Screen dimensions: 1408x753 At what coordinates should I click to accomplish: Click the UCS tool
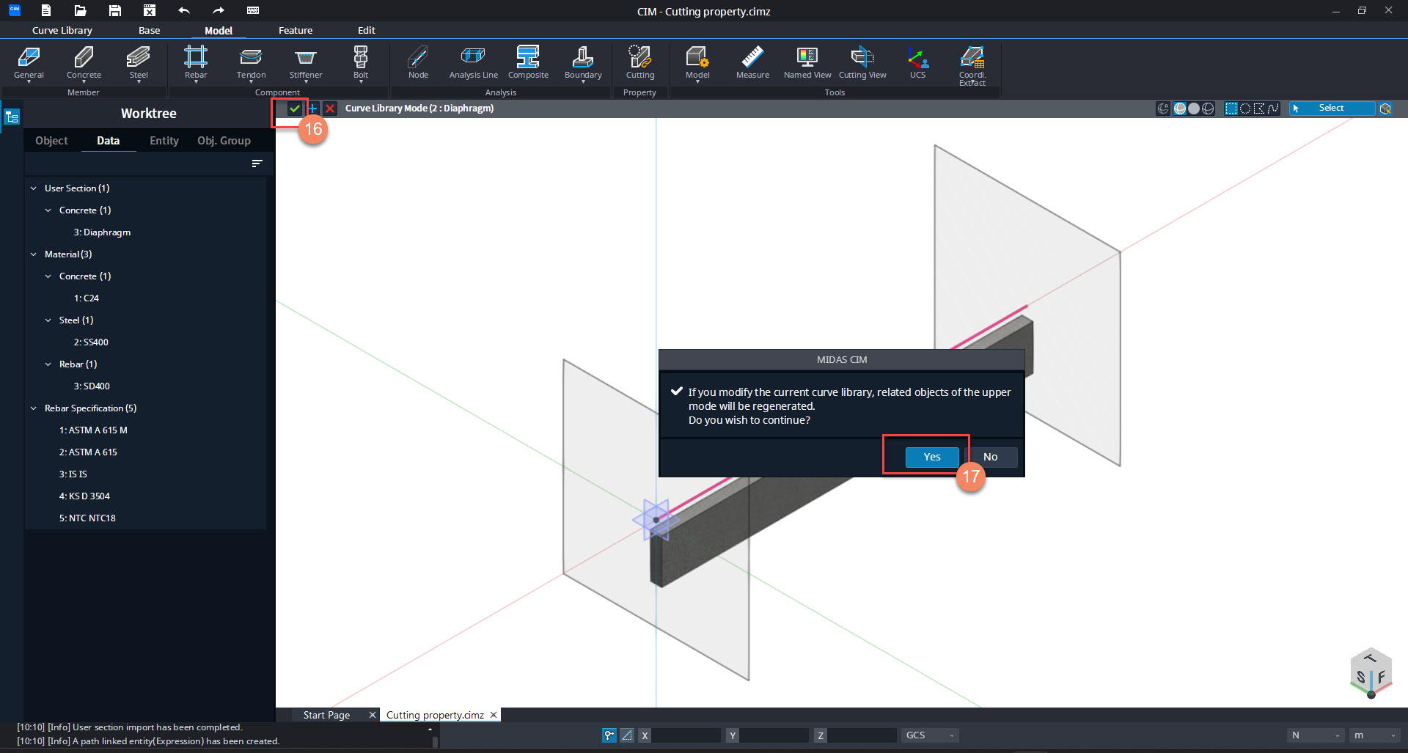[x=917, y=63]
